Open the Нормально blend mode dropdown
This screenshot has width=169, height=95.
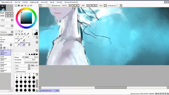coord(12,32)
